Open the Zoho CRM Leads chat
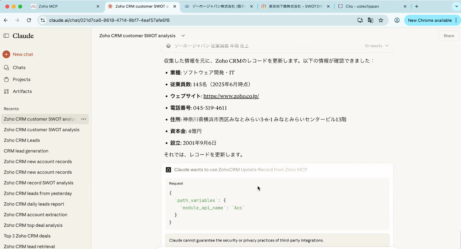The image size is (461, 249). pos(22,141)
